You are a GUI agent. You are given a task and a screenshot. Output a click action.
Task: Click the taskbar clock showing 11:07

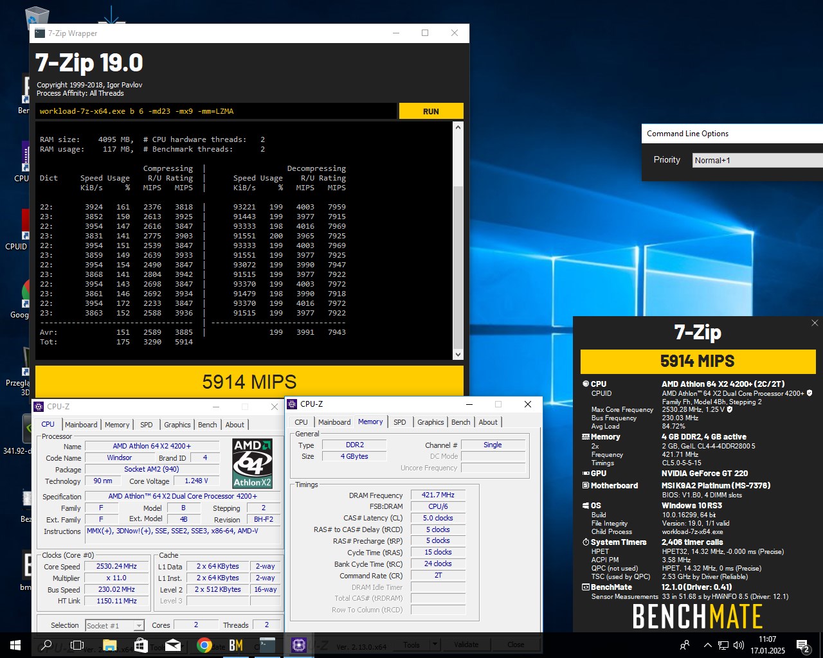767,645
